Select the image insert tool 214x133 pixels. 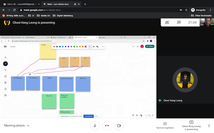[5, 82]
